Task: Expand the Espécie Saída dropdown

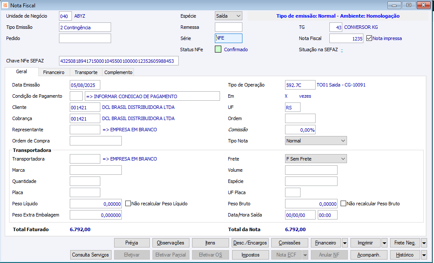Action: point(228,16)
